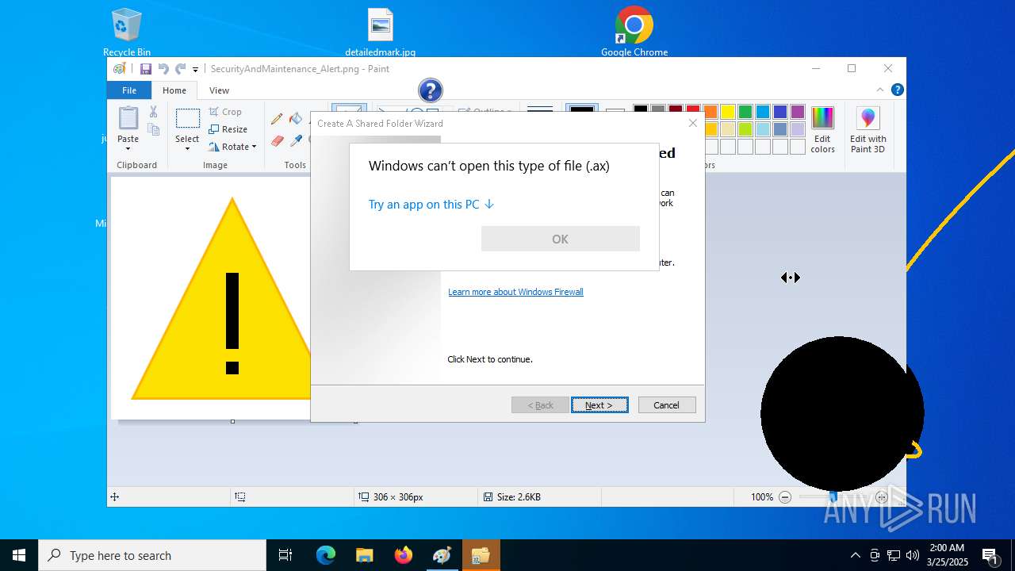Pick the turquoise palette color
Viewport: 1015px width, 571px height.
[x=763, y=112]
